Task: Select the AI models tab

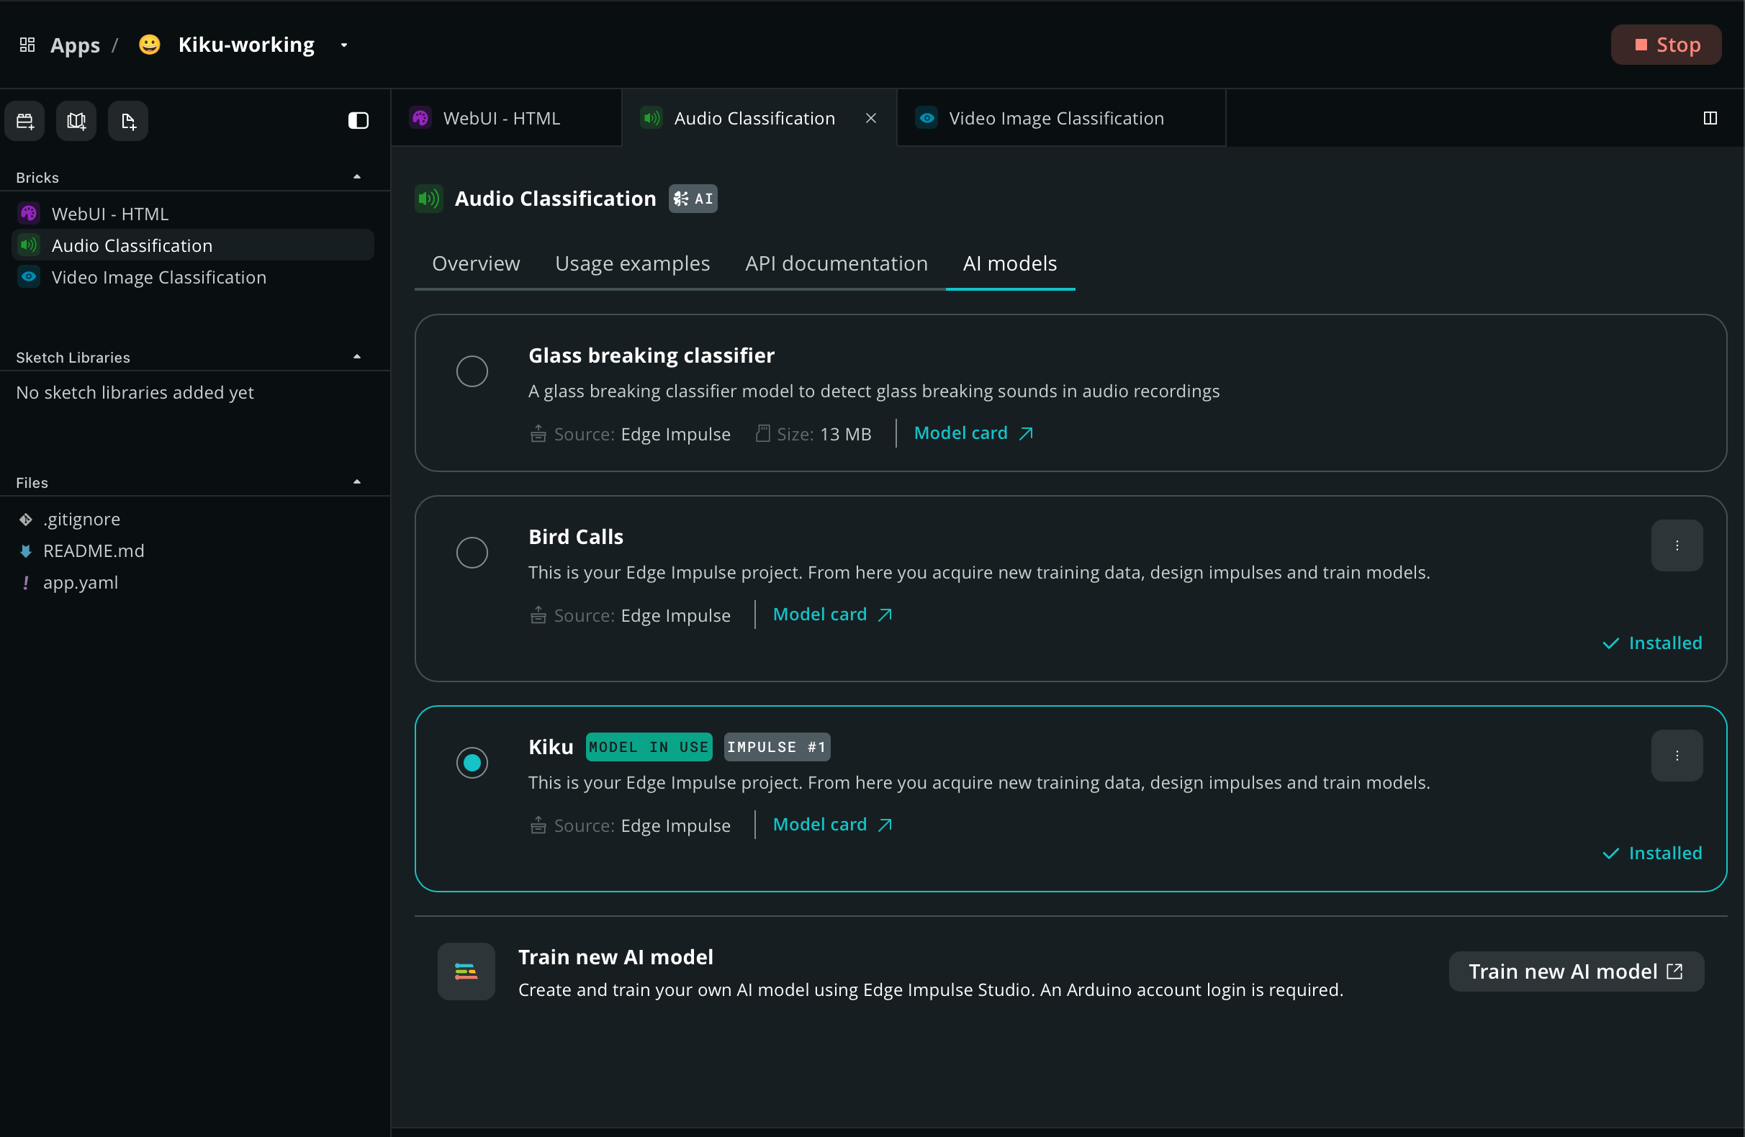Action: 1009,263
